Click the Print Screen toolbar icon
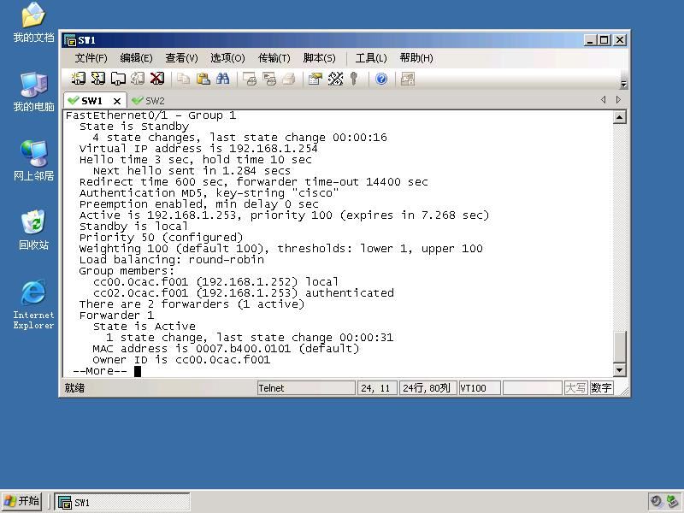This screenshot has height=513, width=684. click(x=250, y=79)
